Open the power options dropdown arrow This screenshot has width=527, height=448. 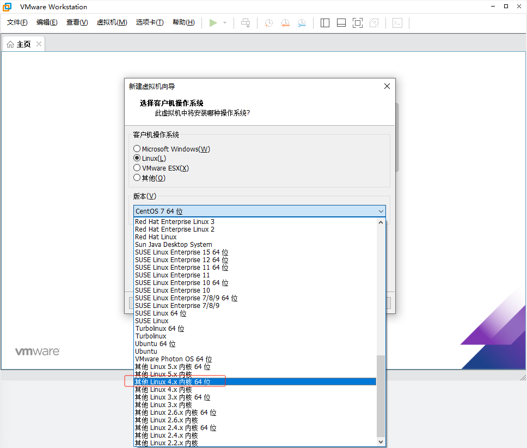[225, 23]
